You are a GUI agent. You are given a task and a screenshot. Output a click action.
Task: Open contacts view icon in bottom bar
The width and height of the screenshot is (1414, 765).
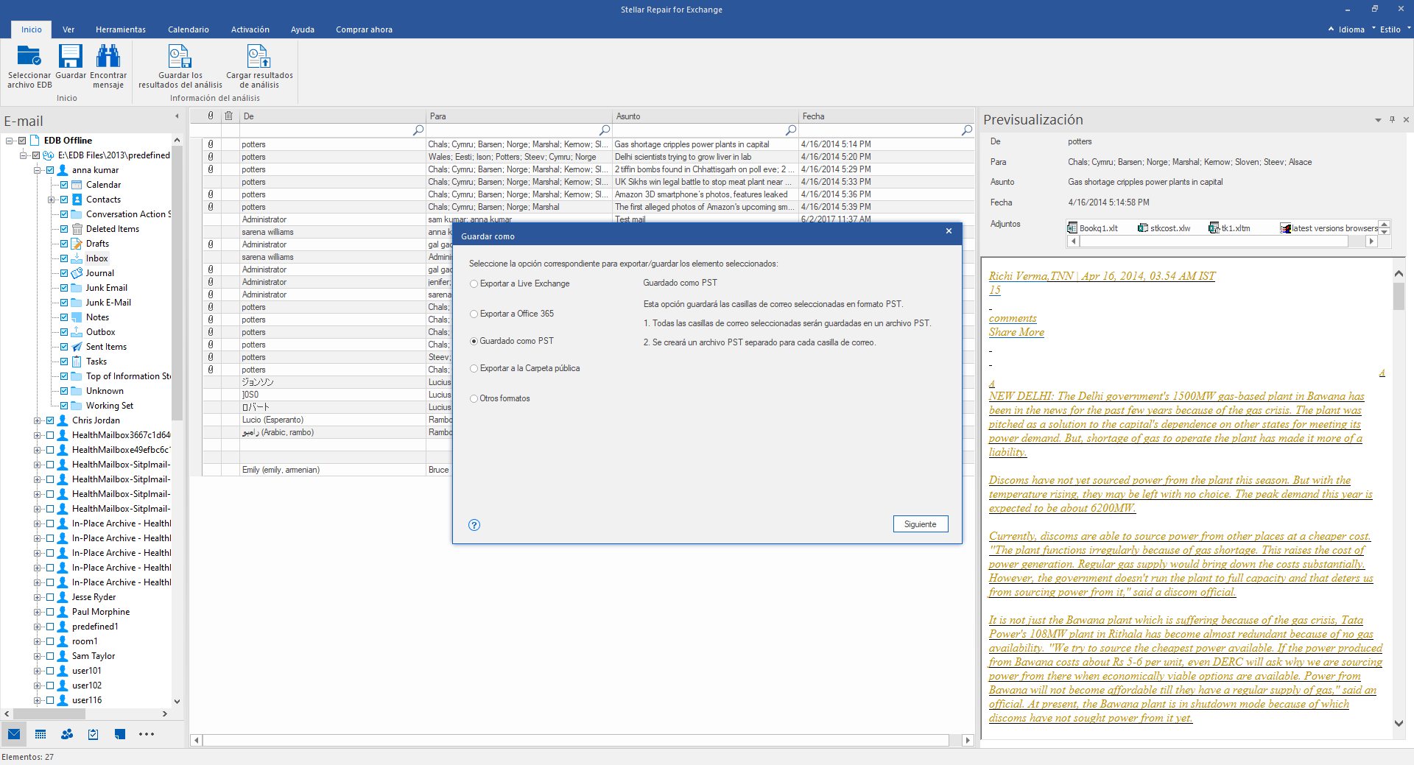67,734
